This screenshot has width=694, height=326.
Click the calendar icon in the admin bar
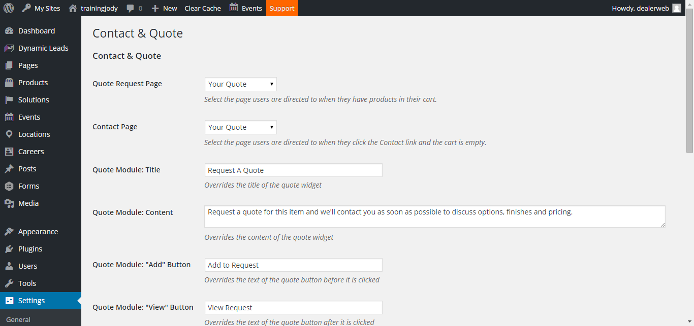[x=234, y=8]
